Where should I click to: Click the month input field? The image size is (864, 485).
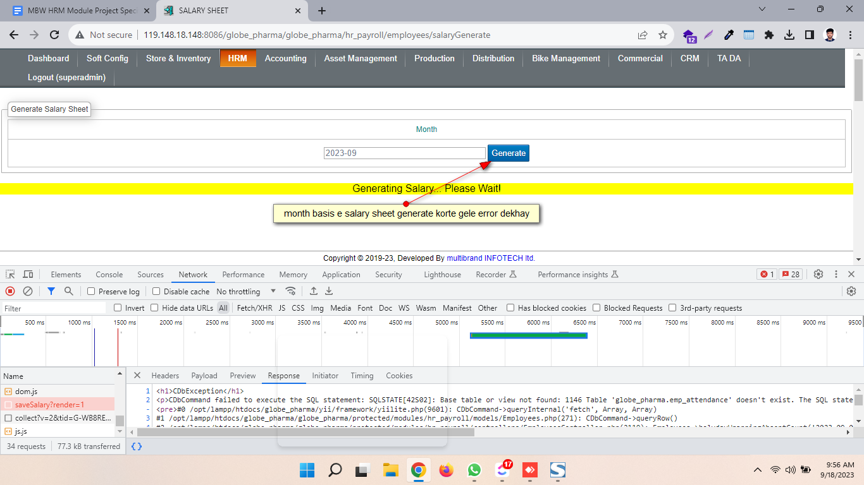[404, 153]
